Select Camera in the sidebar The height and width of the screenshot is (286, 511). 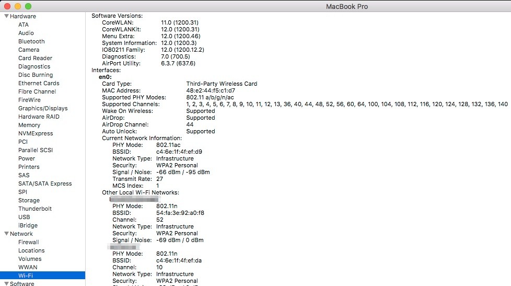click(29, 50)
